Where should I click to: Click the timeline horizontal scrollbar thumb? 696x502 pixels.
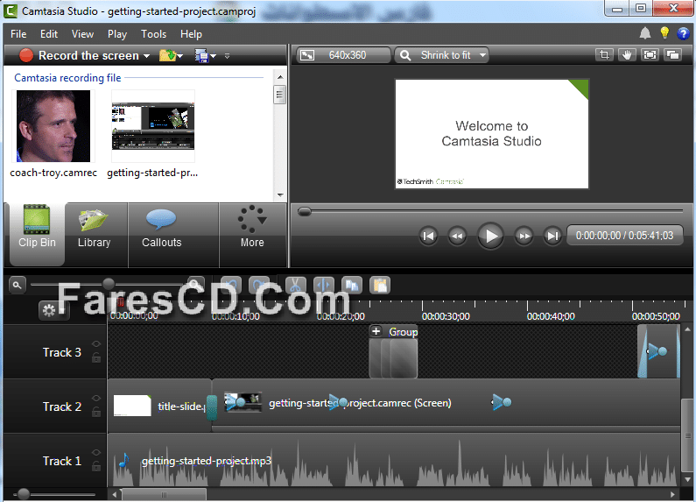[164, 494]
